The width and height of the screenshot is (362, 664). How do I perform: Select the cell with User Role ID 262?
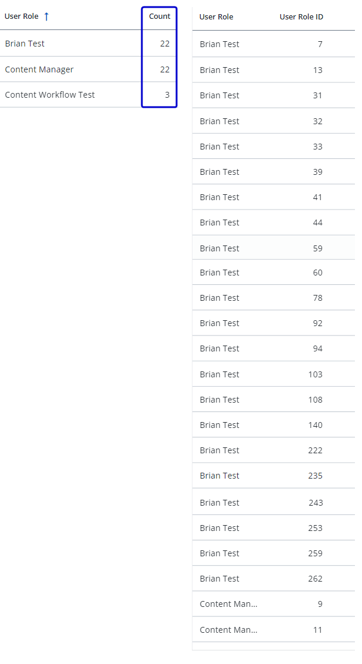coord(315,579)
